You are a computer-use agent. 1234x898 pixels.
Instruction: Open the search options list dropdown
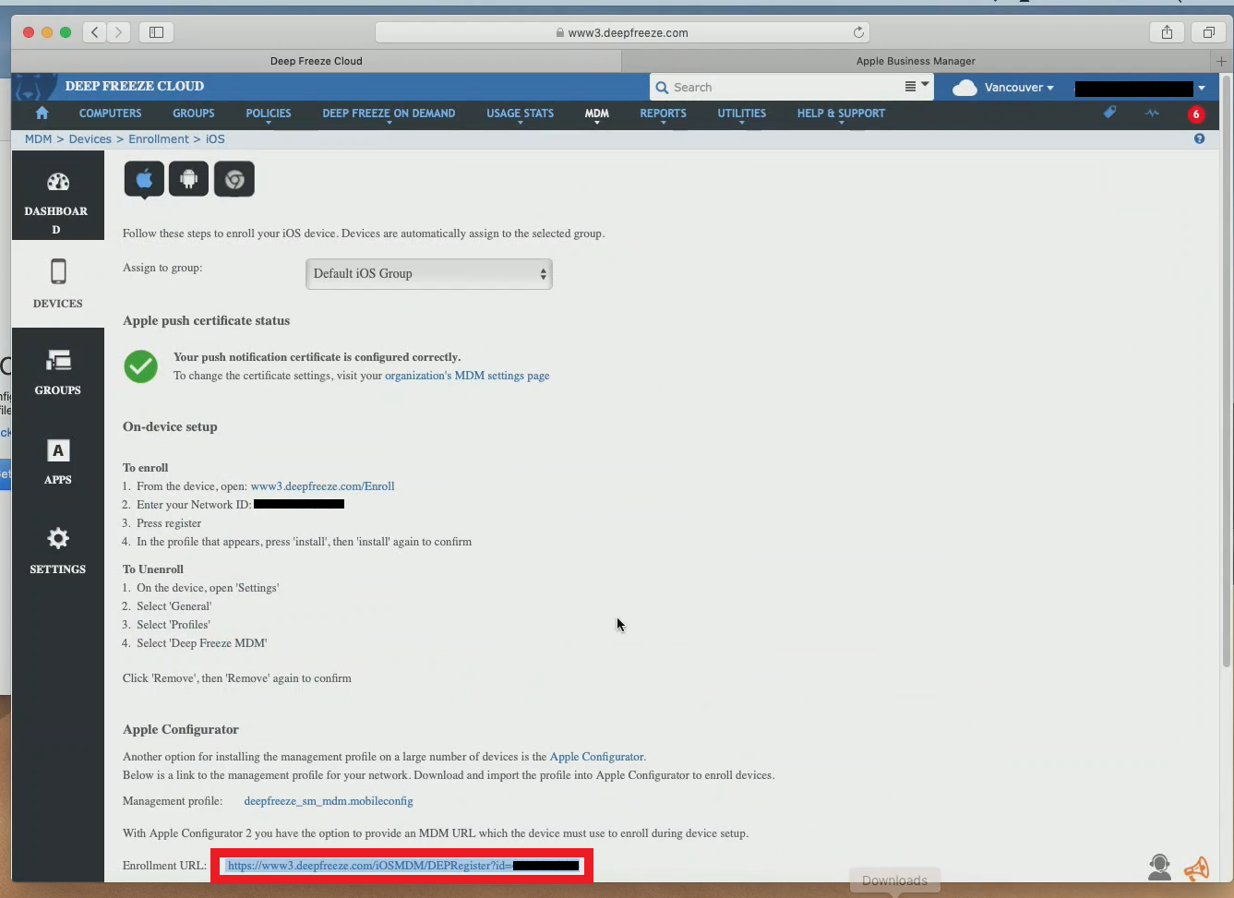(x=917, y=86)
